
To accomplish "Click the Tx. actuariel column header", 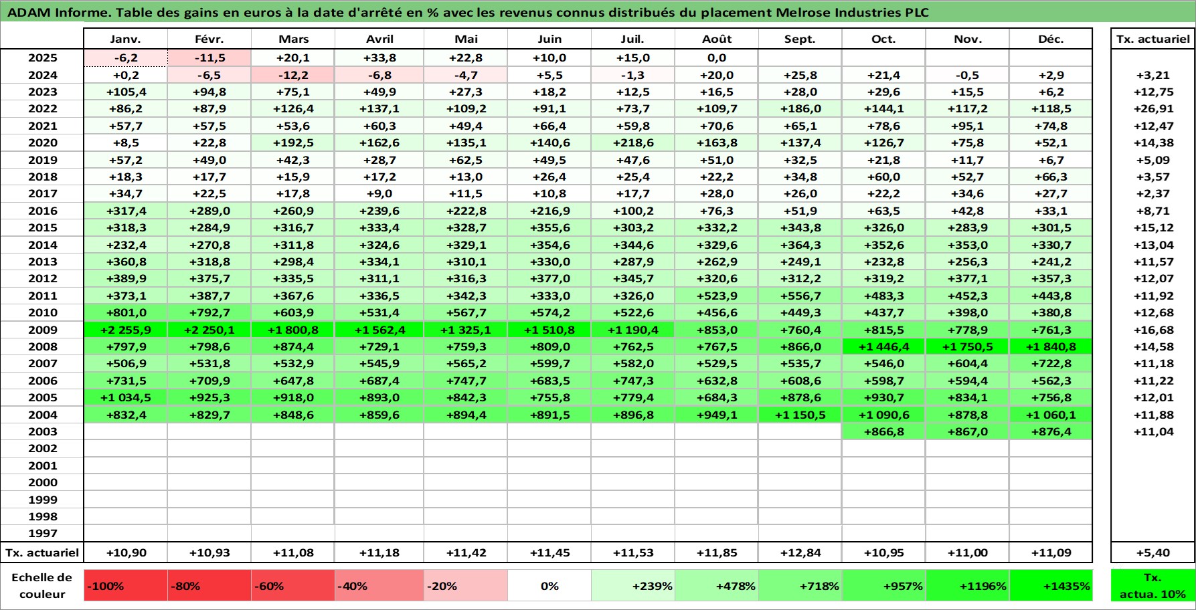I will 1153,39.
